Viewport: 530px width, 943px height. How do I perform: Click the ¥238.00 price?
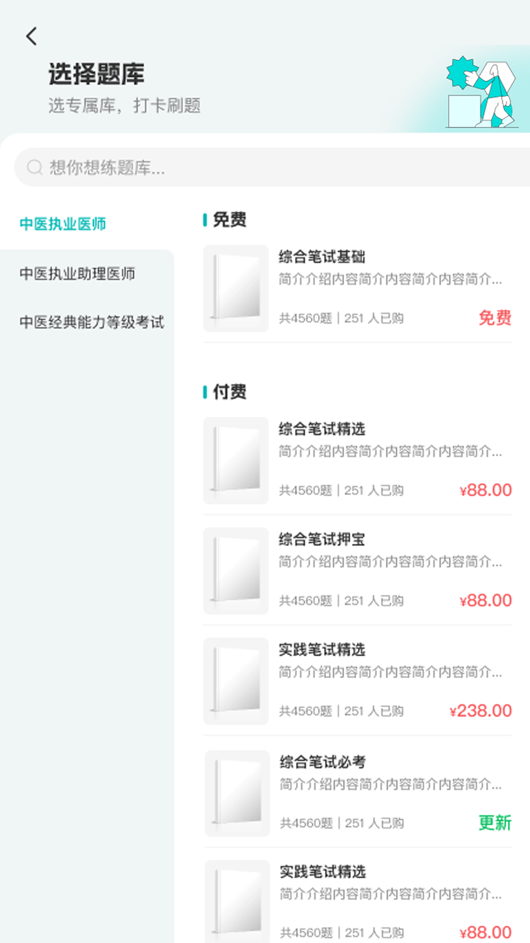pyautogui.click(x=481, y=711)
